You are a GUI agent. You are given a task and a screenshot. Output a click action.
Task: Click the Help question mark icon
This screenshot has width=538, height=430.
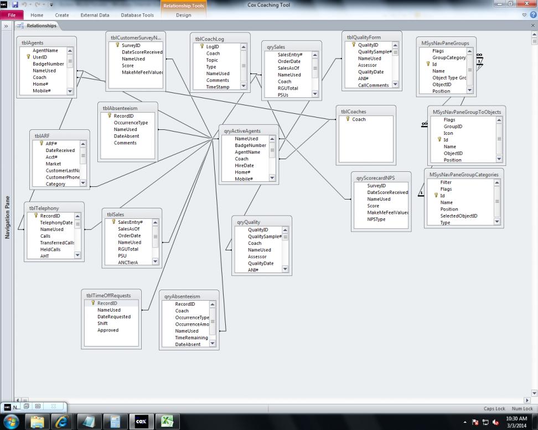pos(533,15)
